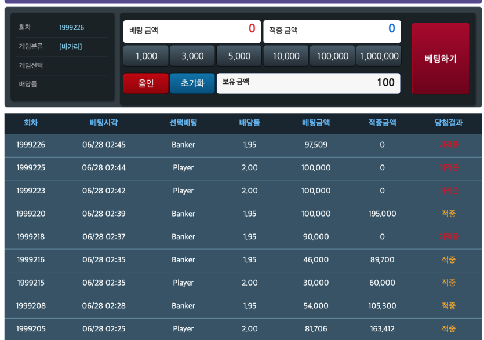The width and height of the screenshot is (484, 340).
Task: Click the 적중 result for round 1999220
Action: [449, 214]
